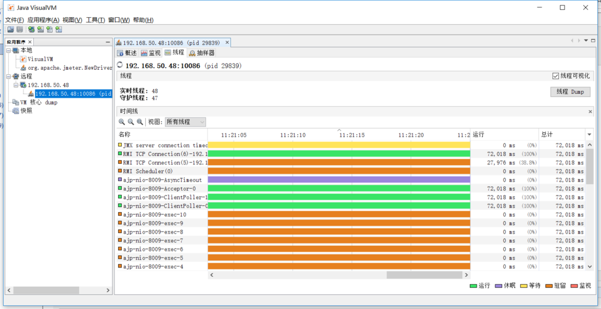Image resolution: width=601 pixels, height=309 pixels.
Task: Open the 帮助(H) menu
Action: pyautogui.click(x=143, y=20)
